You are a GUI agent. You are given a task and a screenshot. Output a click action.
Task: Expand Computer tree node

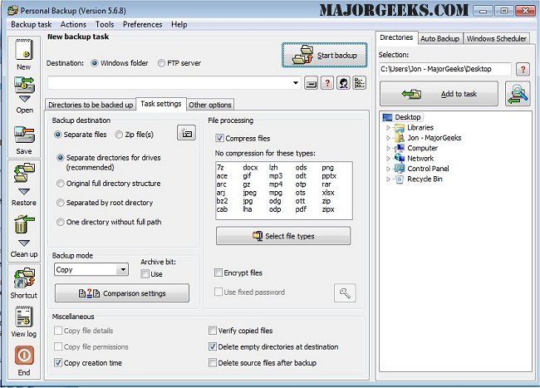(388, 149)
